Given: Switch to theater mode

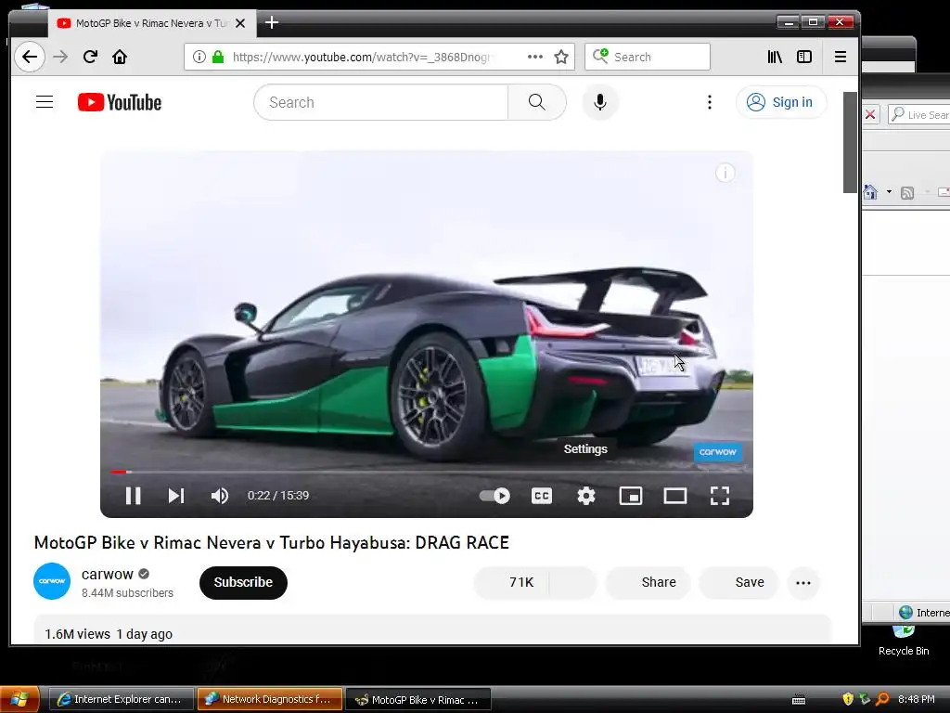Looking at the screenshot, I should [x=675, y=496].
